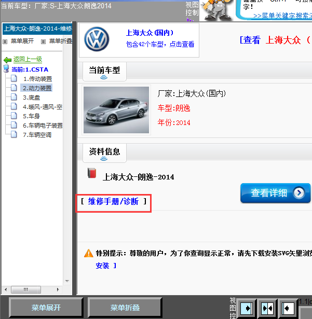Screen dimensions: 312x319
Task: Open the 上海大众(国内) brand link
Action: pos(150,33)
